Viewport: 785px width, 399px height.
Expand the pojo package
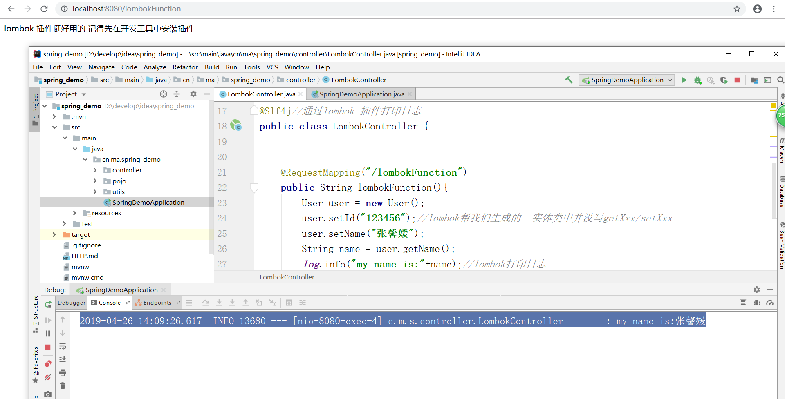pyautogui.click(x=95, y=181)
